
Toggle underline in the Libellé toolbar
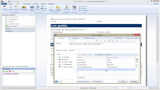(x=104, y=41)
